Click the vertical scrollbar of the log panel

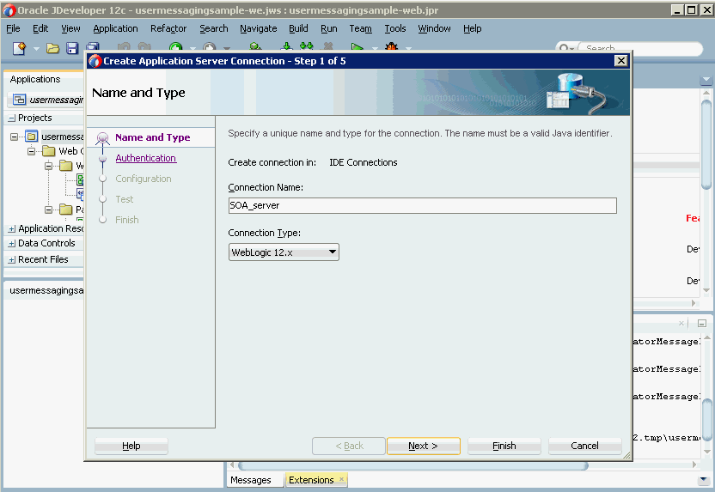[x=706, y=419]
